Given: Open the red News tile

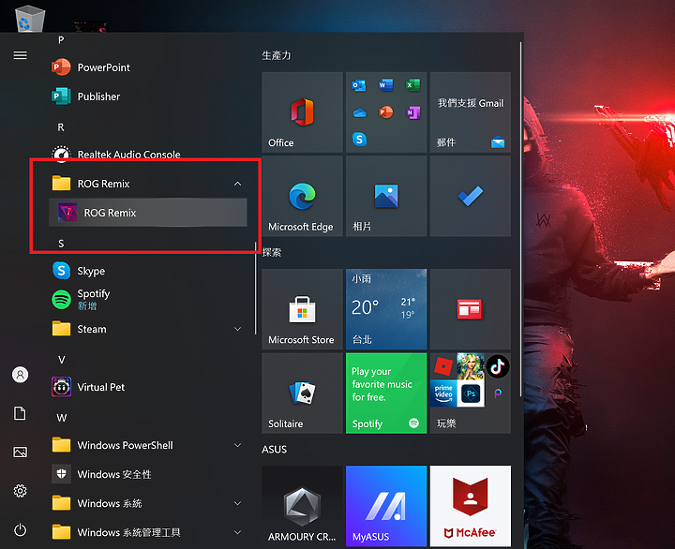Looking at the screenshot, I should pos(471,309).
